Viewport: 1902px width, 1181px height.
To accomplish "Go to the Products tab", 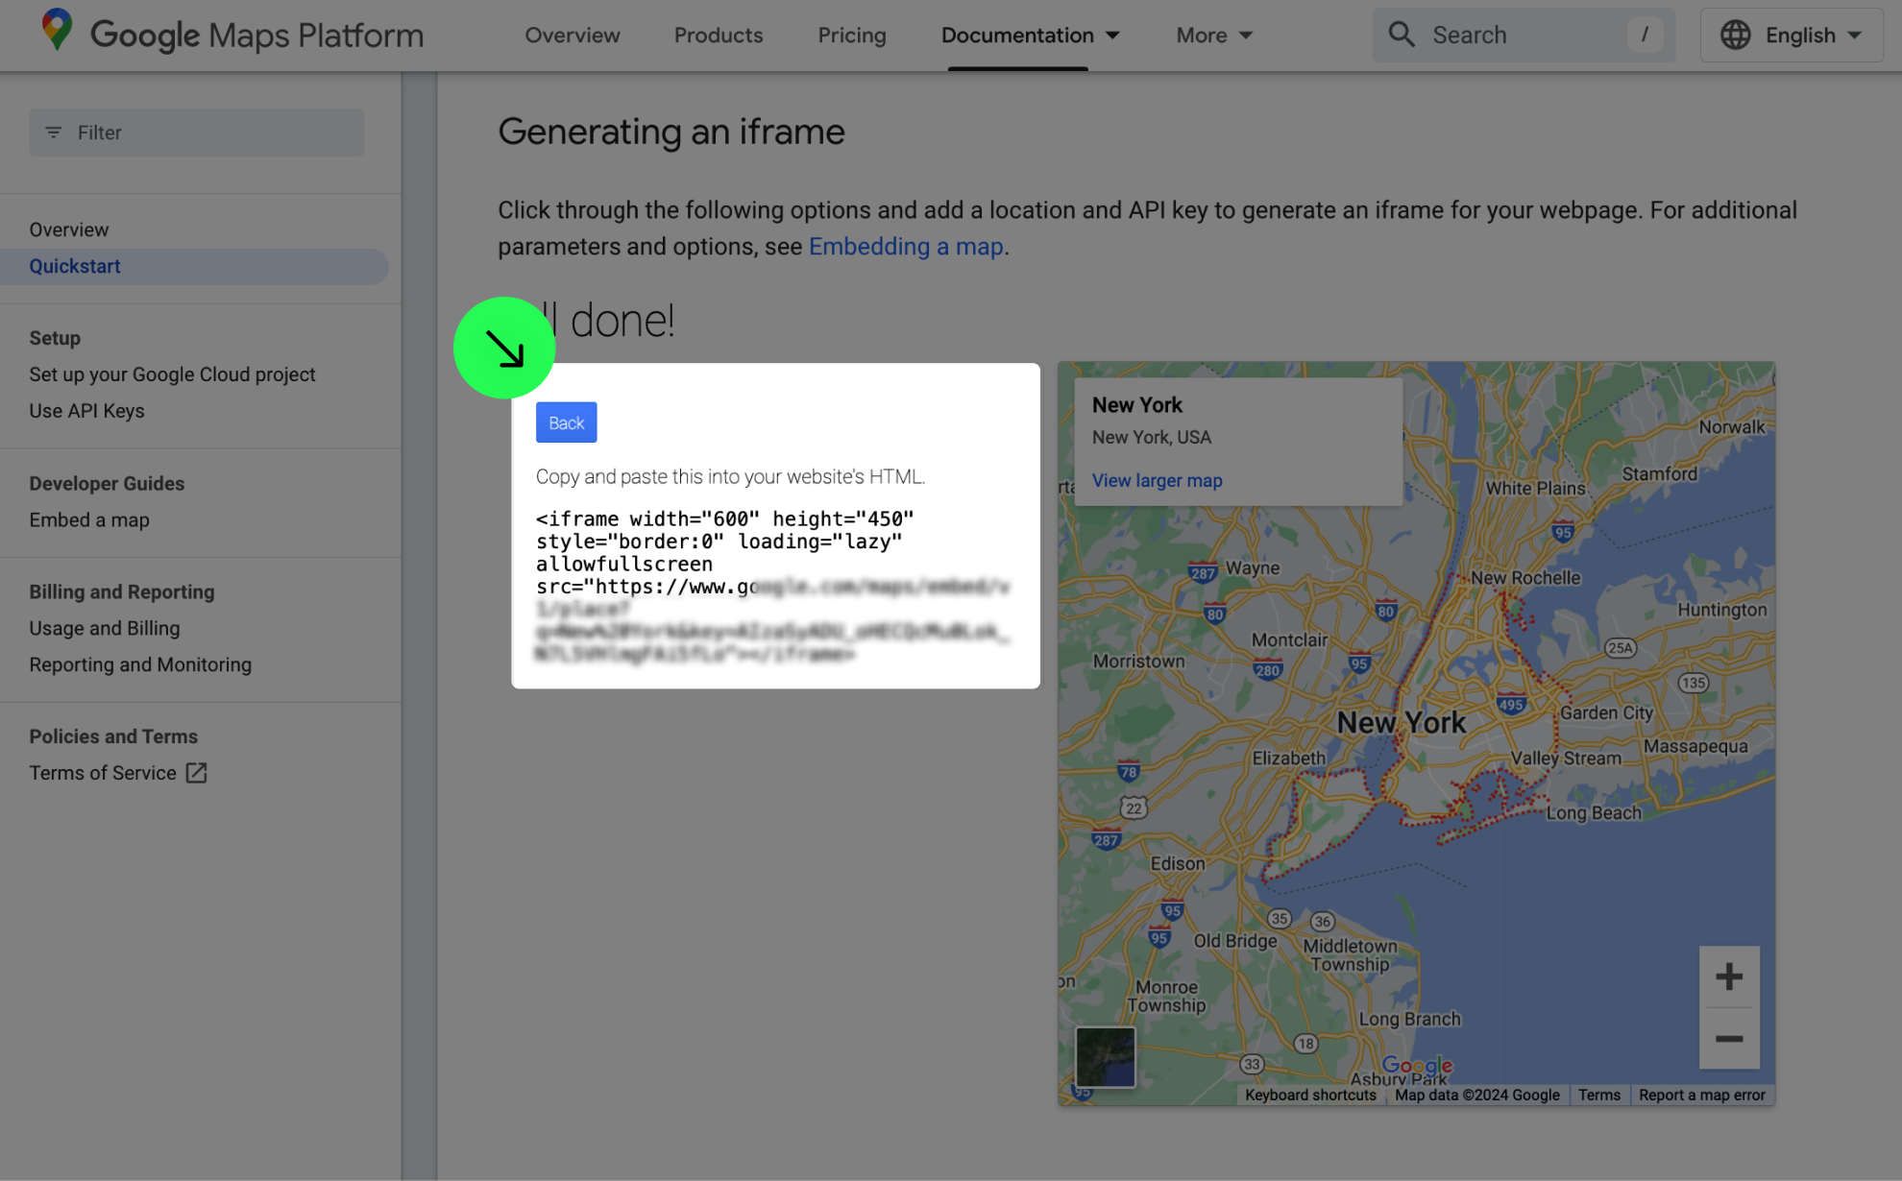I will tap(718, 36).
